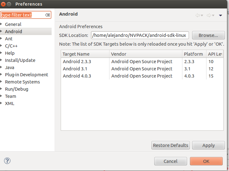Expand the Install/Update tree node
The width and height of the screenshot is (229, 171).
(1, 60)
